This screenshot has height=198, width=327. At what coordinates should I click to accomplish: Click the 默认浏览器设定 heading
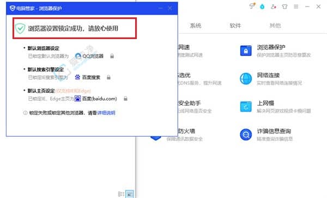pyautogui.click(x=44, y=48)
